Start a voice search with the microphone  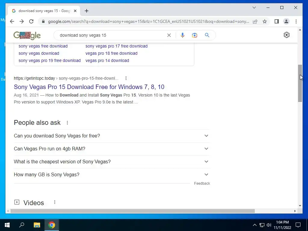[183, 35]
